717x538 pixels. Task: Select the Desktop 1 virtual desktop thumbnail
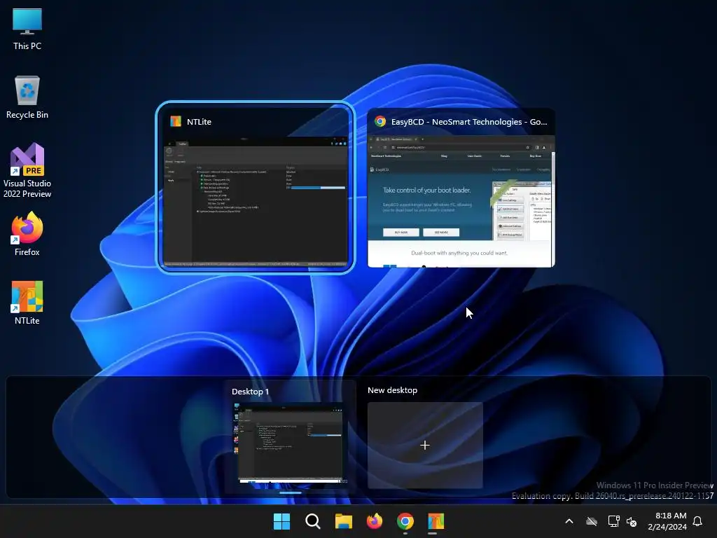[290, 443]
